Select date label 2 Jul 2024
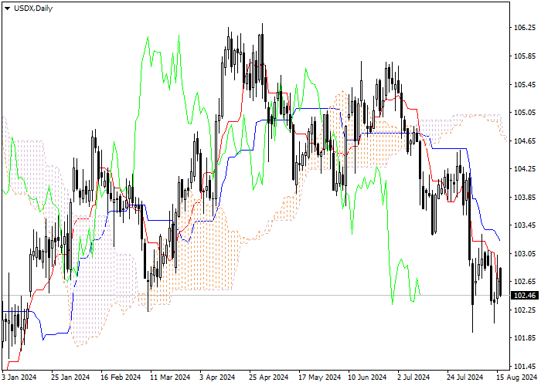Image resolution: width=541 pixels, height=386 pixels. 413,378
